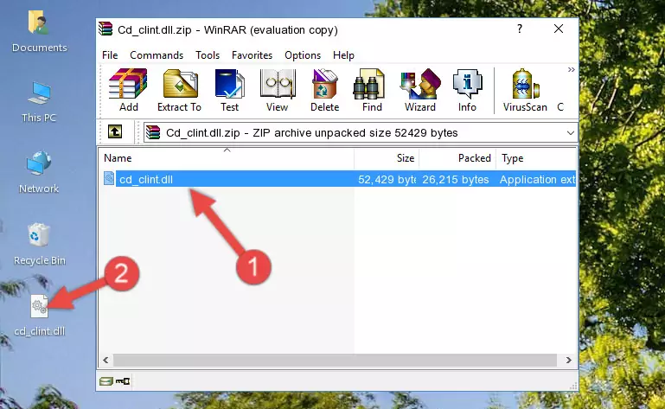Click the horizontal scrollbar left arrow
The image size is (665, 409).
106,361
